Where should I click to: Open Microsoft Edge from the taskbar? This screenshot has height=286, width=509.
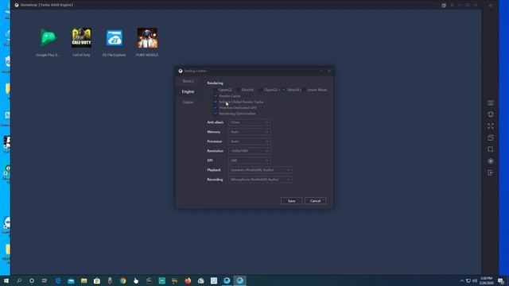coord(58,280)
